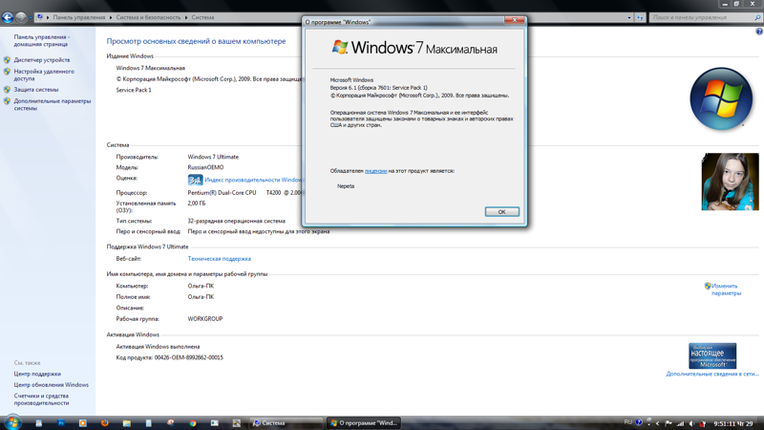Screen dimensions: 764x430
Task: Click shield icon beside Настройка удаленного доступа
Action: coord(7,72)
